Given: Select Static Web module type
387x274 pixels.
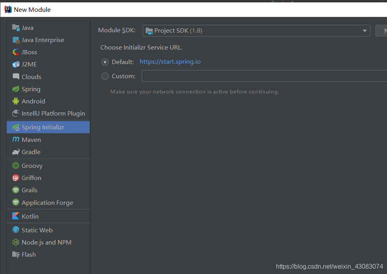Looking at the screenshot, I should [x=48, y=230].
